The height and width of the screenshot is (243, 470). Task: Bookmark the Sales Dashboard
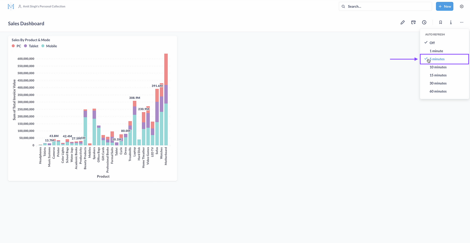pyautogui.click(x=440, y=23)
